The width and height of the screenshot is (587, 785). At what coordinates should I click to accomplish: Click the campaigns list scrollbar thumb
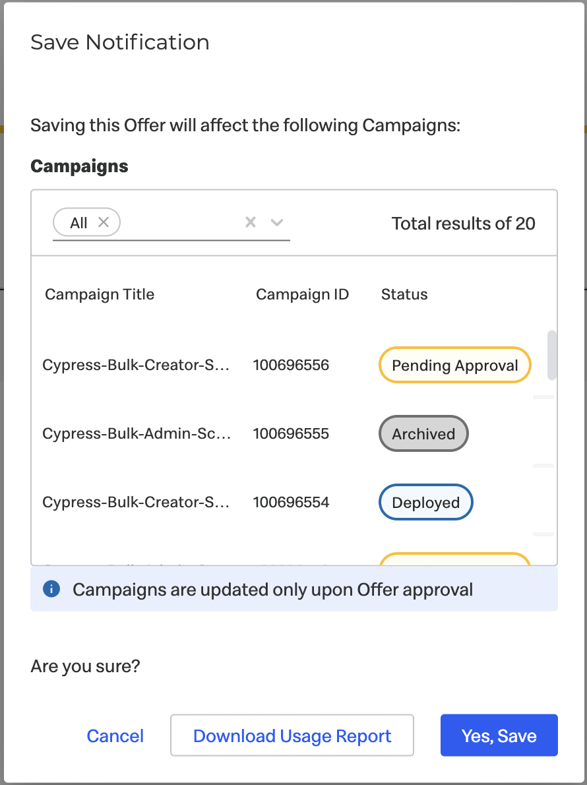552,355
